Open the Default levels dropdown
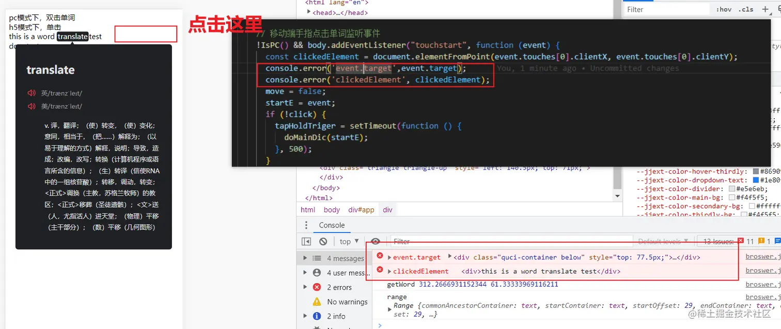 coord(663,241)
